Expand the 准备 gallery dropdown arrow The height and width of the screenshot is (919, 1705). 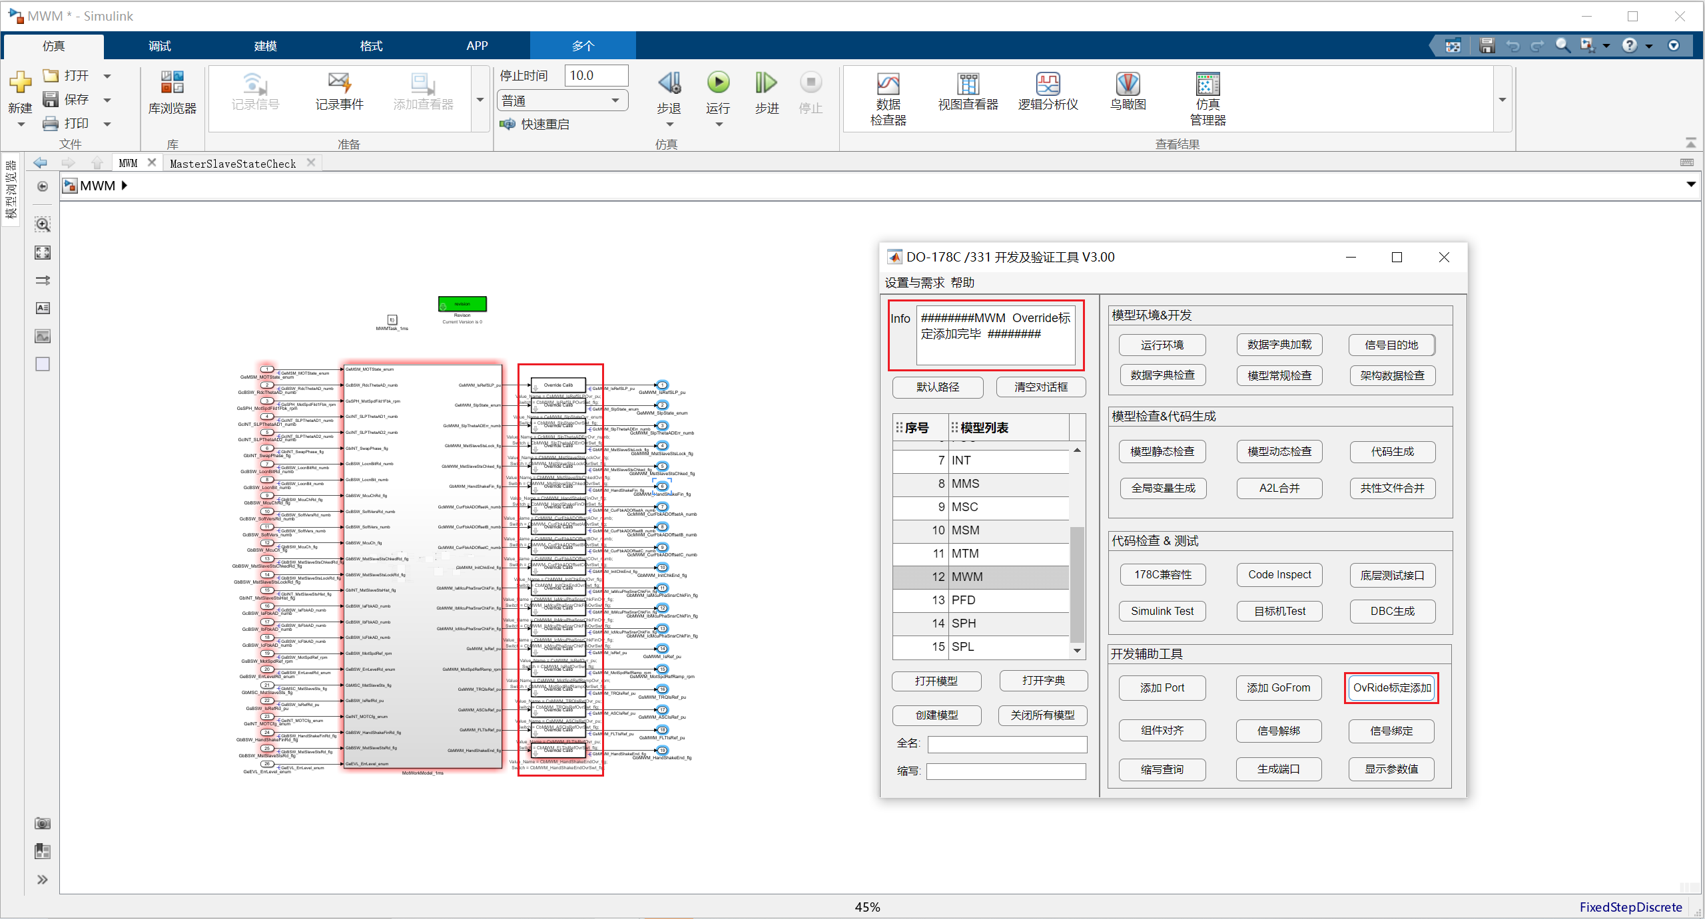click(480, 100)
